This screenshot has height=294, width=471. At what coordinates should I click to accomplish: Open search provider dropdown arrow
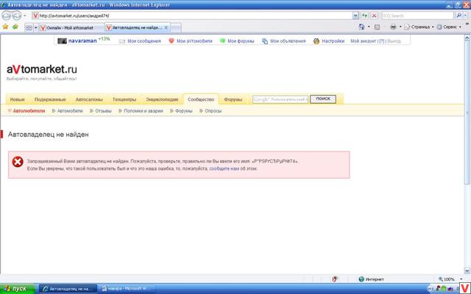click(x=466, y=15)
